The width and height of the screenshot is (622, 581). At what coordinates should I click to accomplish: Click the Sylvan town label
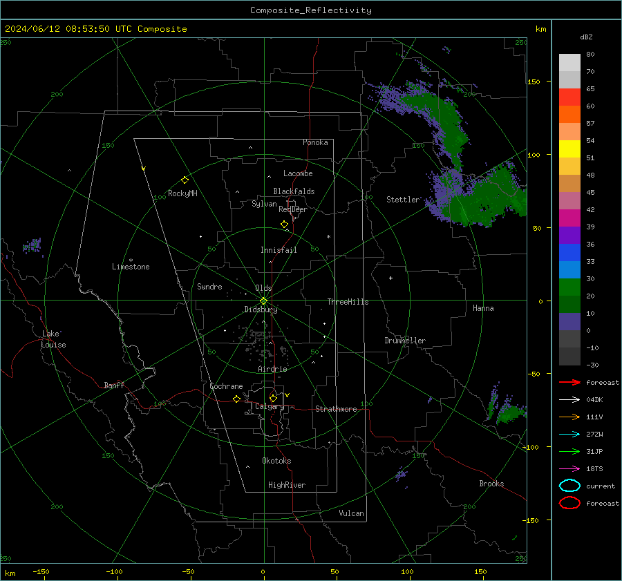click(264, 204)
